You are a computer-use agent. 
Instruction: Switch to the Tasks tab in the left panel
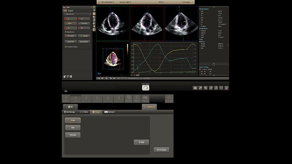pos(65,11)
